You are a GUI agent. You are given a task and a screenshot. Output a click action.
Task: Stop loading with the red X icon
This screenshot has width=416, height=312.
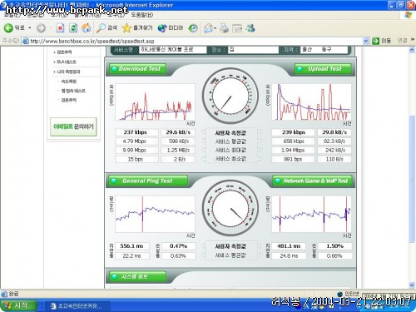coord(60,28)
